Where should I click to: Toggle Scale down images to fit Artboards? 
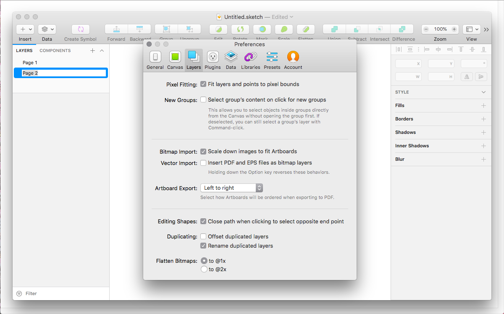tap(203, 152)
